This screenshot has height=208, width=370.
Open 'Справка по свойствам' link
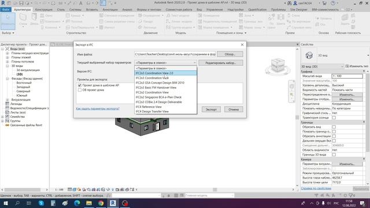[316, 188]
